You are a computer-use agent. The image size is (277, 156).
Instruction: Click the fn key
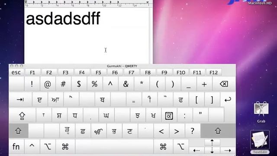click(16, 146)
